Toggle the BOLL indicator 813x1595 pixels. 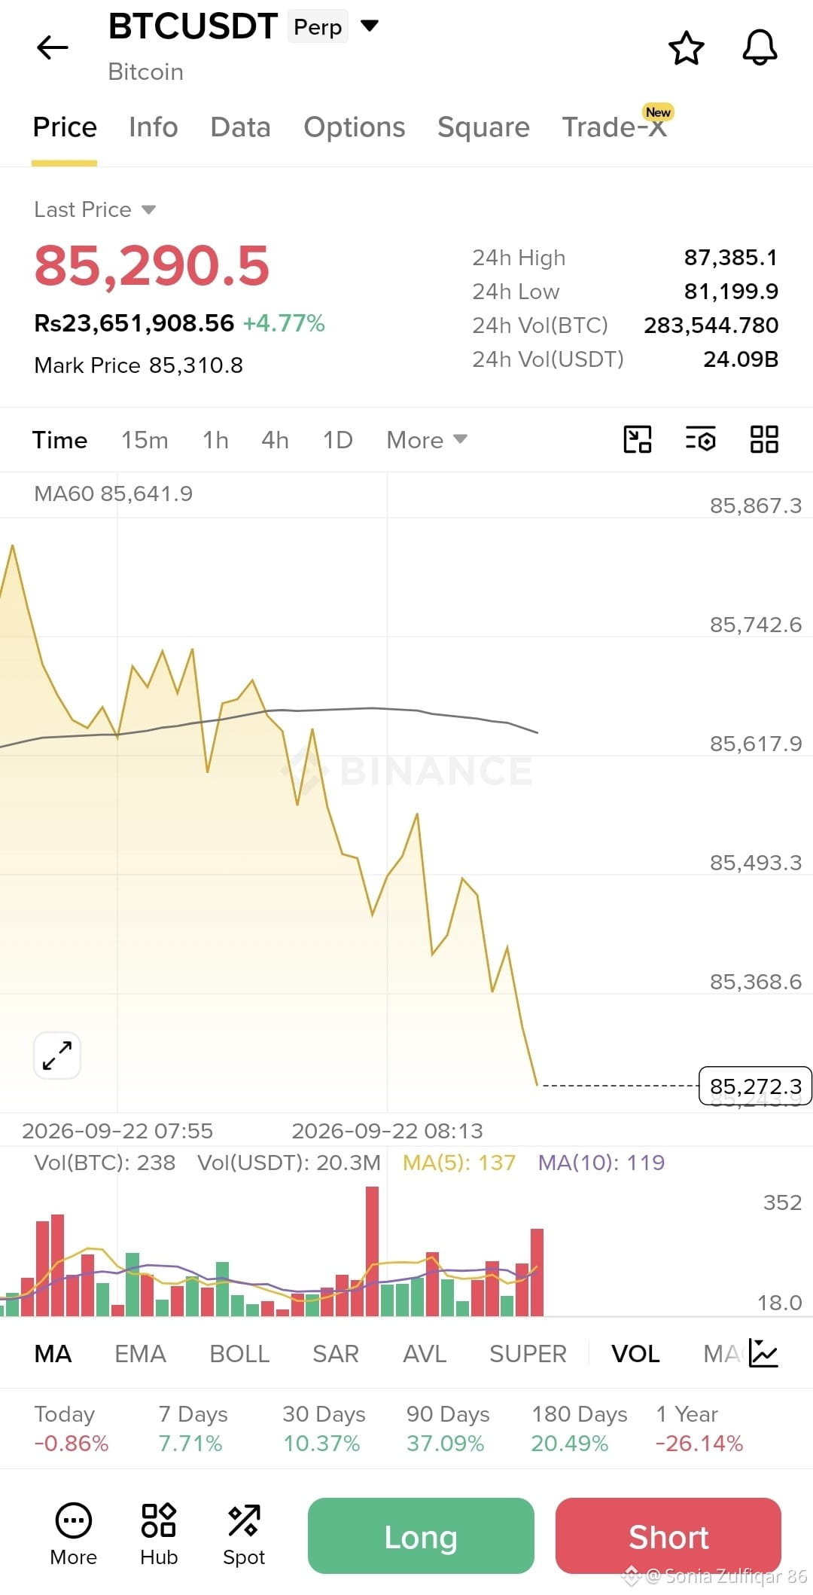coord(239,1354)
